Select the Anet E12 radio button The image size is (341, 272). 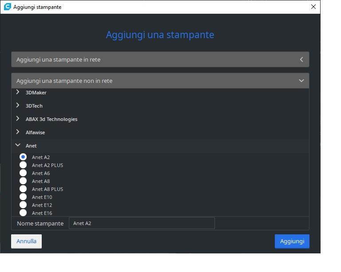23,205
